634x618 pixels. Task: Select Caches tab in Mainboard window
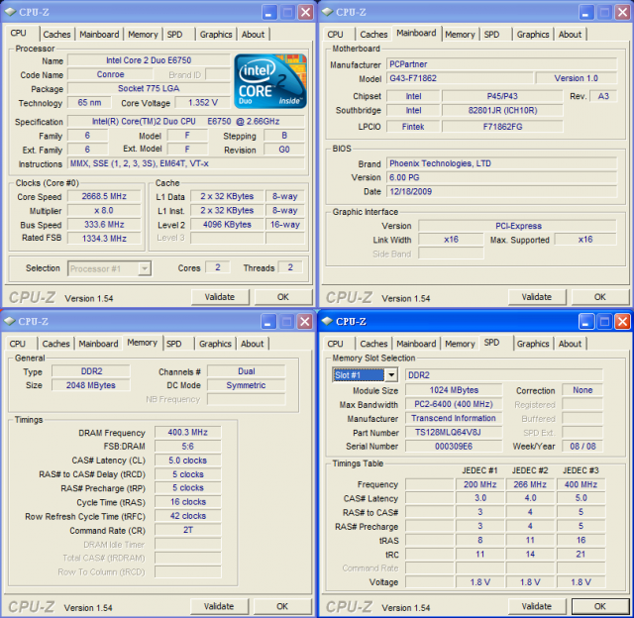tap(373, 35)
